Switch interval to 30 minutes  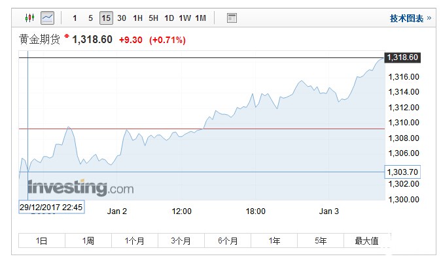coord(122,18)
